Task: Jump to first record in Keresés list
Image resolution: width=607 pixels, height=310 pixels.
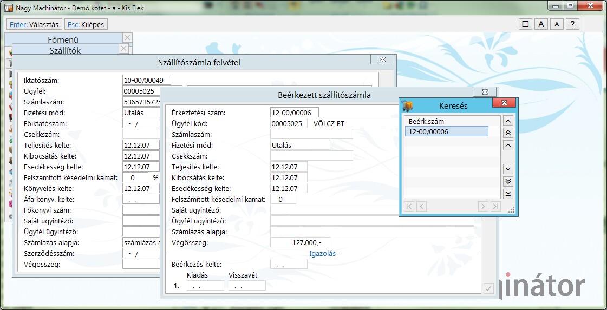Action: coord(508,121)
